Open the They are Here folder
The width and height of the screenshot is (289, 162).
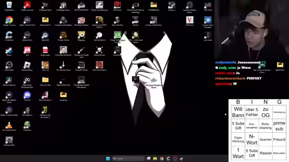pos(45,81)
